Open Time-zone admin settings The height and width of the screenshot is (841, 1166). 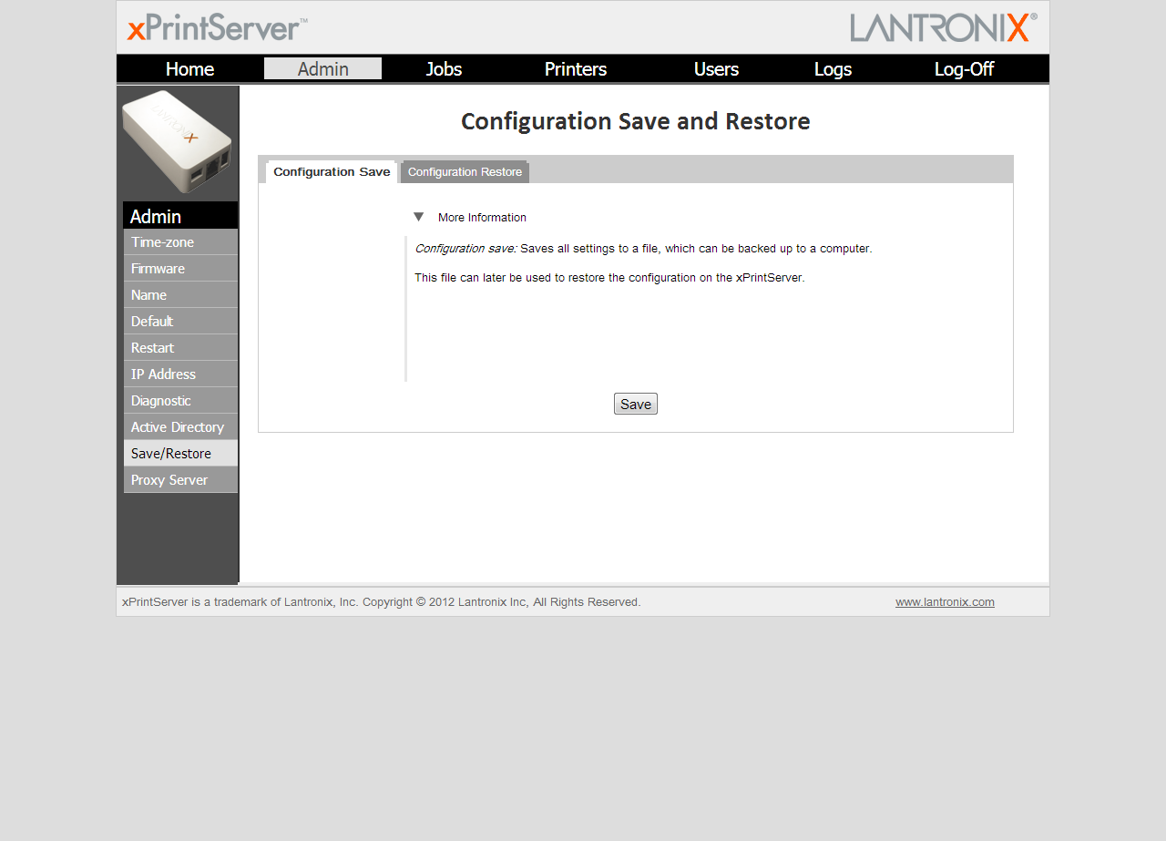click(180, 242)
